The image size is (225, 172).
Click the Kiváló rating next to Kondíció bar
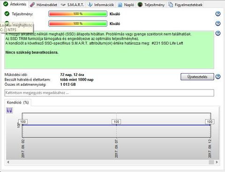pyautogui.click(x=115, y=24)
